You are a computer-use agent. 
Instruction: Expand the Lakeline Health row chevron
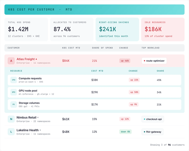[40, 130]
